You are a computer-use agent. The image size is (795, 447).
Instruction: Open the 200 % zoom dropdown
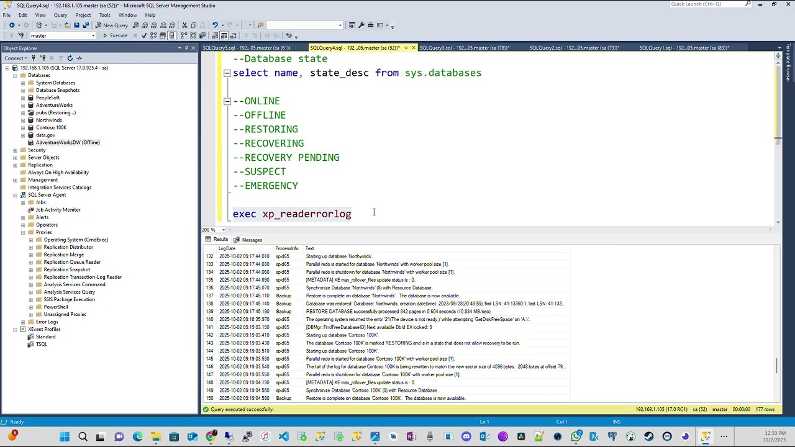click(x=224, y=230)
